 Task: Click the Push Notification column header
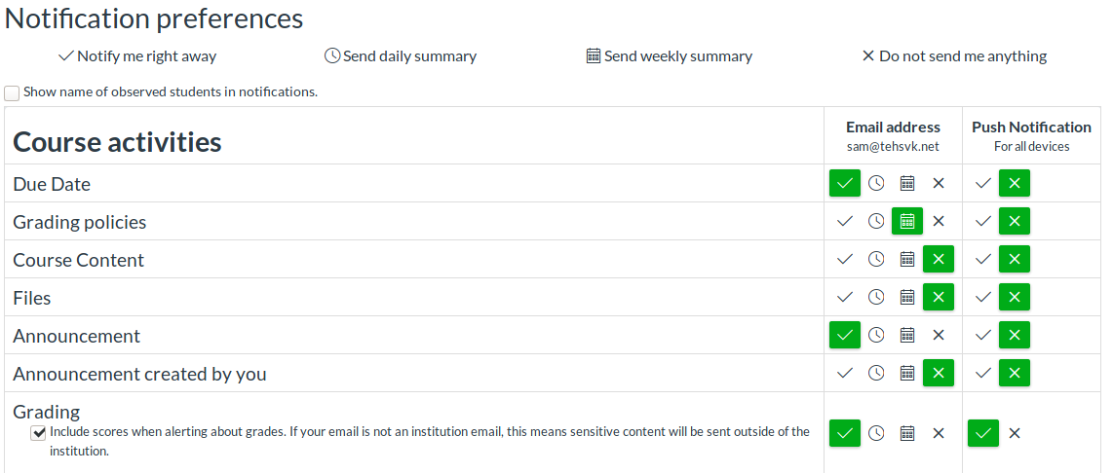[x=1031, y=127]
